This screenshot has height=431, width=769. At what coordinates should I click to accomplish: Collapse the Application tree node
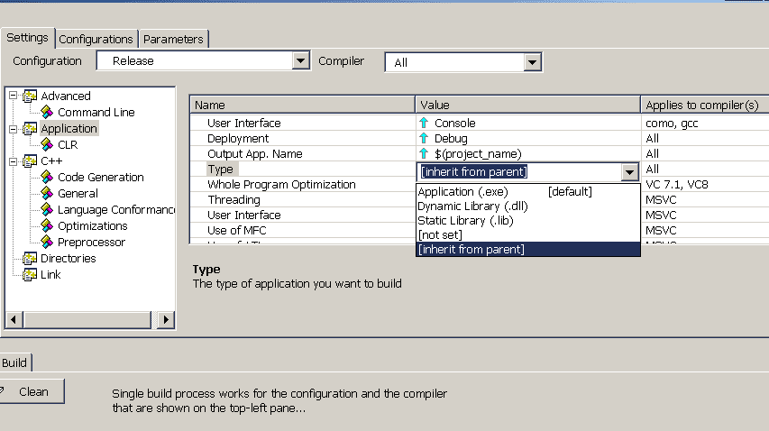click(13, 129)
